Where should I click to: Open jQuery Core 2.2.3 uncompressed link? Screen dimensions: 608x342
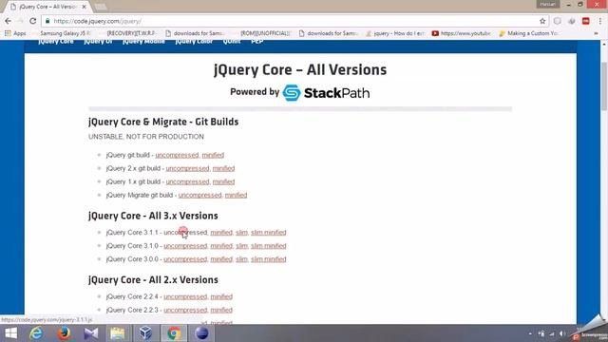click(x=185, y=311)
